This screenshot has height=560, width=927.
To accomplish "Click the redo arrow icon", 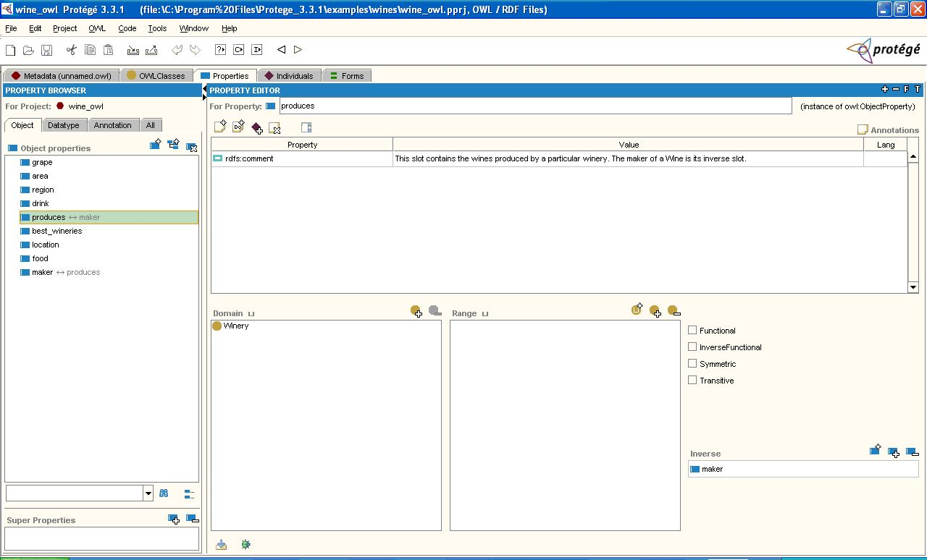I will pos(195,50).
